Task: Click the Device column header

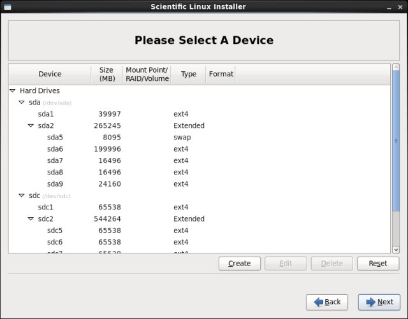Action: pyautogui.click(x=50, y=74)
